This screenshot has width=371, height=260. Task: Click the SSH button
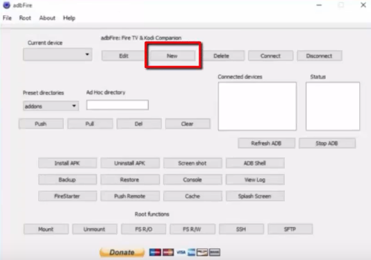[241, 229]
